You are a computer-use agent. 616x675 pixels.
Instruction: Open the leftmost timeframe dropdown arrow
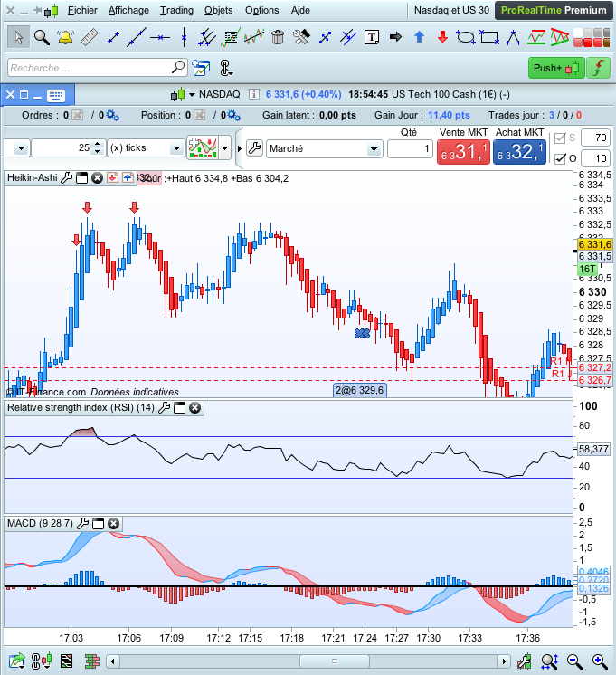21,148
